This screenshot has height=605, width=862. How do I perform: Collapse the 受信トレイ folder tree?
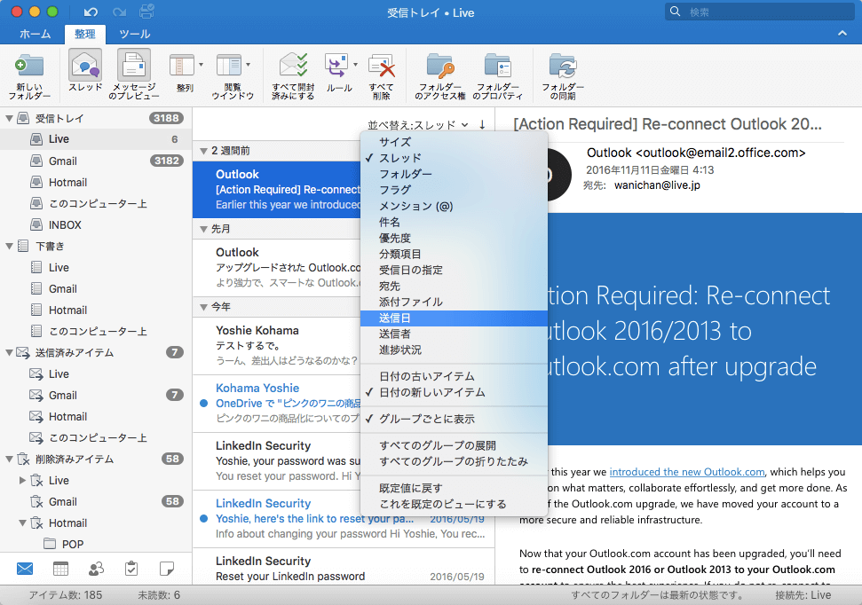10,118
